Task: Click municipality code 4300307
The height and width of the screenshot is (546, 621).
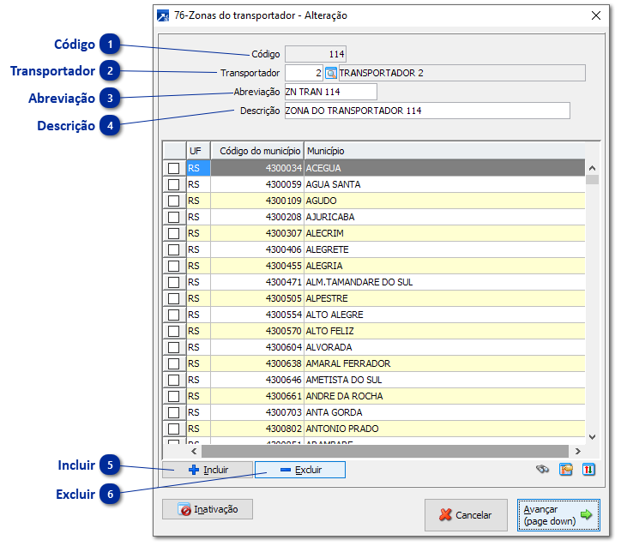Action: (257, 233)
